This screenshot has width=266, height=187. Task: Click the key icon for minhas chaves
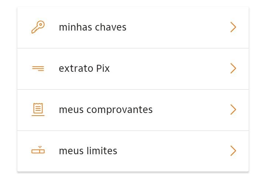38,27
